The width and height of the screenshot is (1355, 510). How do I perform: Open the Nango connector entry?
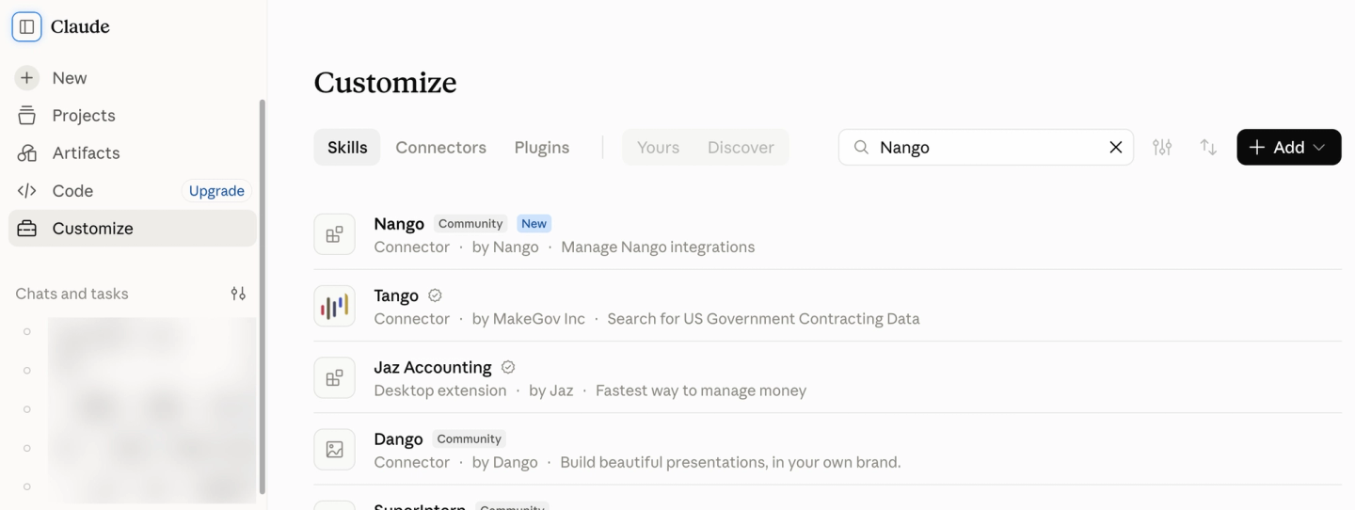coord(827,234)
